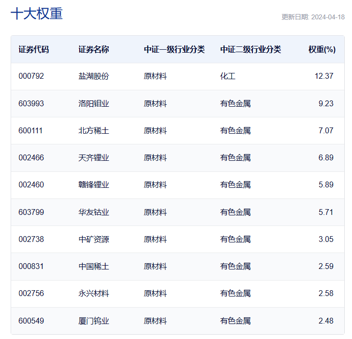
Task: Click weight value 9.23
Action: click(x=326, y=103)
